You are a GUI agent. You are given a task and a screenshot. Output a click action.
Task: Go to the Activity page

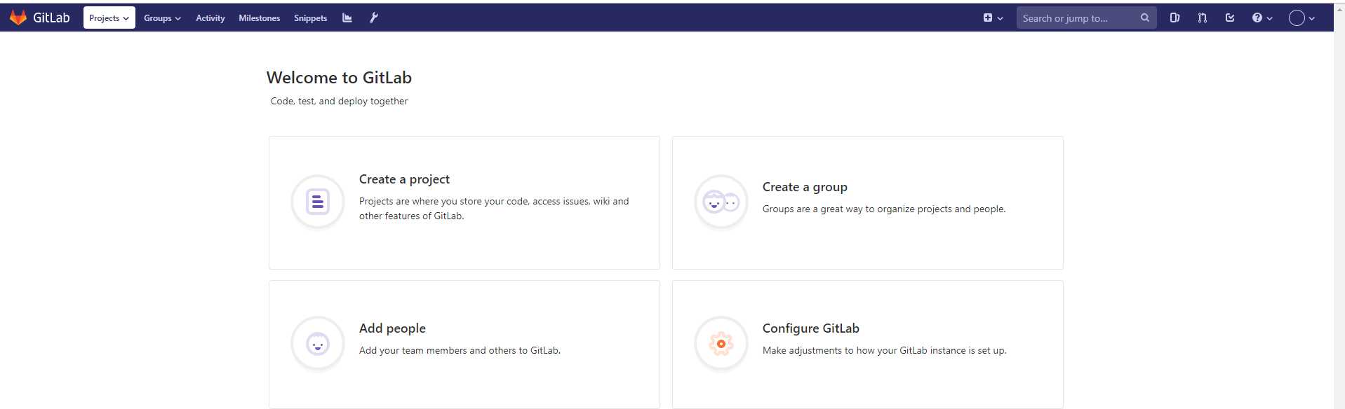point(210,18)
